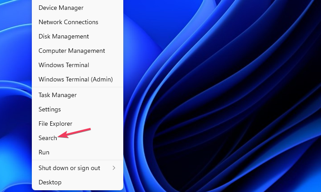Open Task Manager
The height and width of the screenshot is (192, 321).
(78, 95)
